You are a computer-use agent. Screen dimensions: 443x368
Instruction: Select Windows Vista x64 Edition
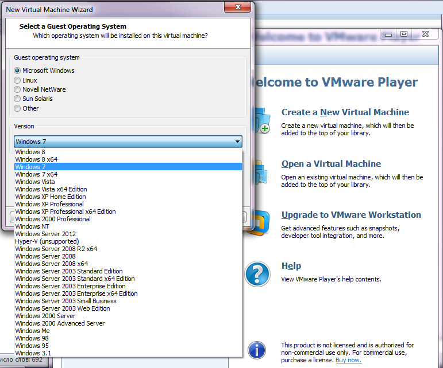[x=128, y=189]
